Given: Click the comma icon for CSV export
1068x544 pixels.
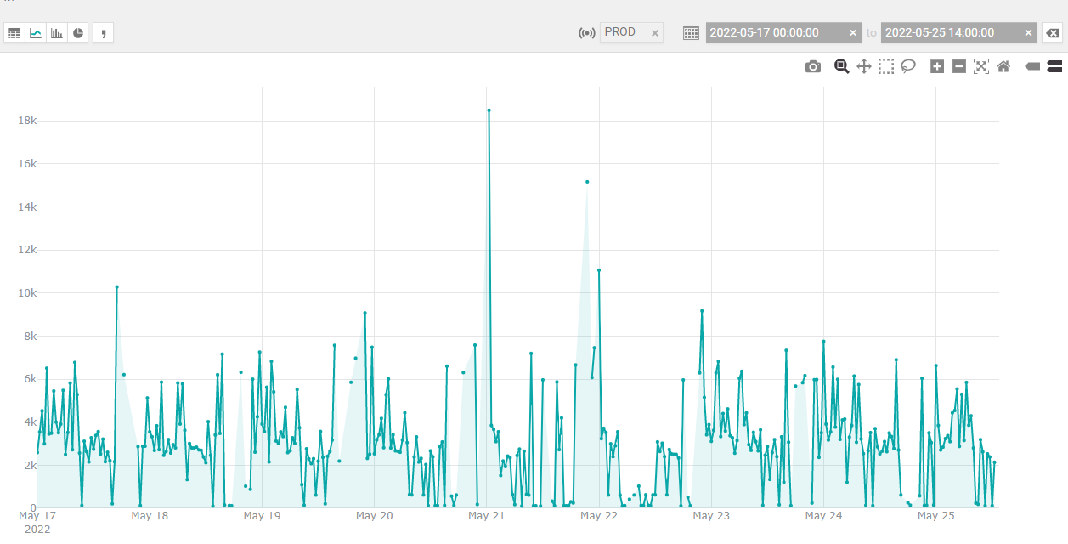Looking at the screenshot, I should [103, 32].
